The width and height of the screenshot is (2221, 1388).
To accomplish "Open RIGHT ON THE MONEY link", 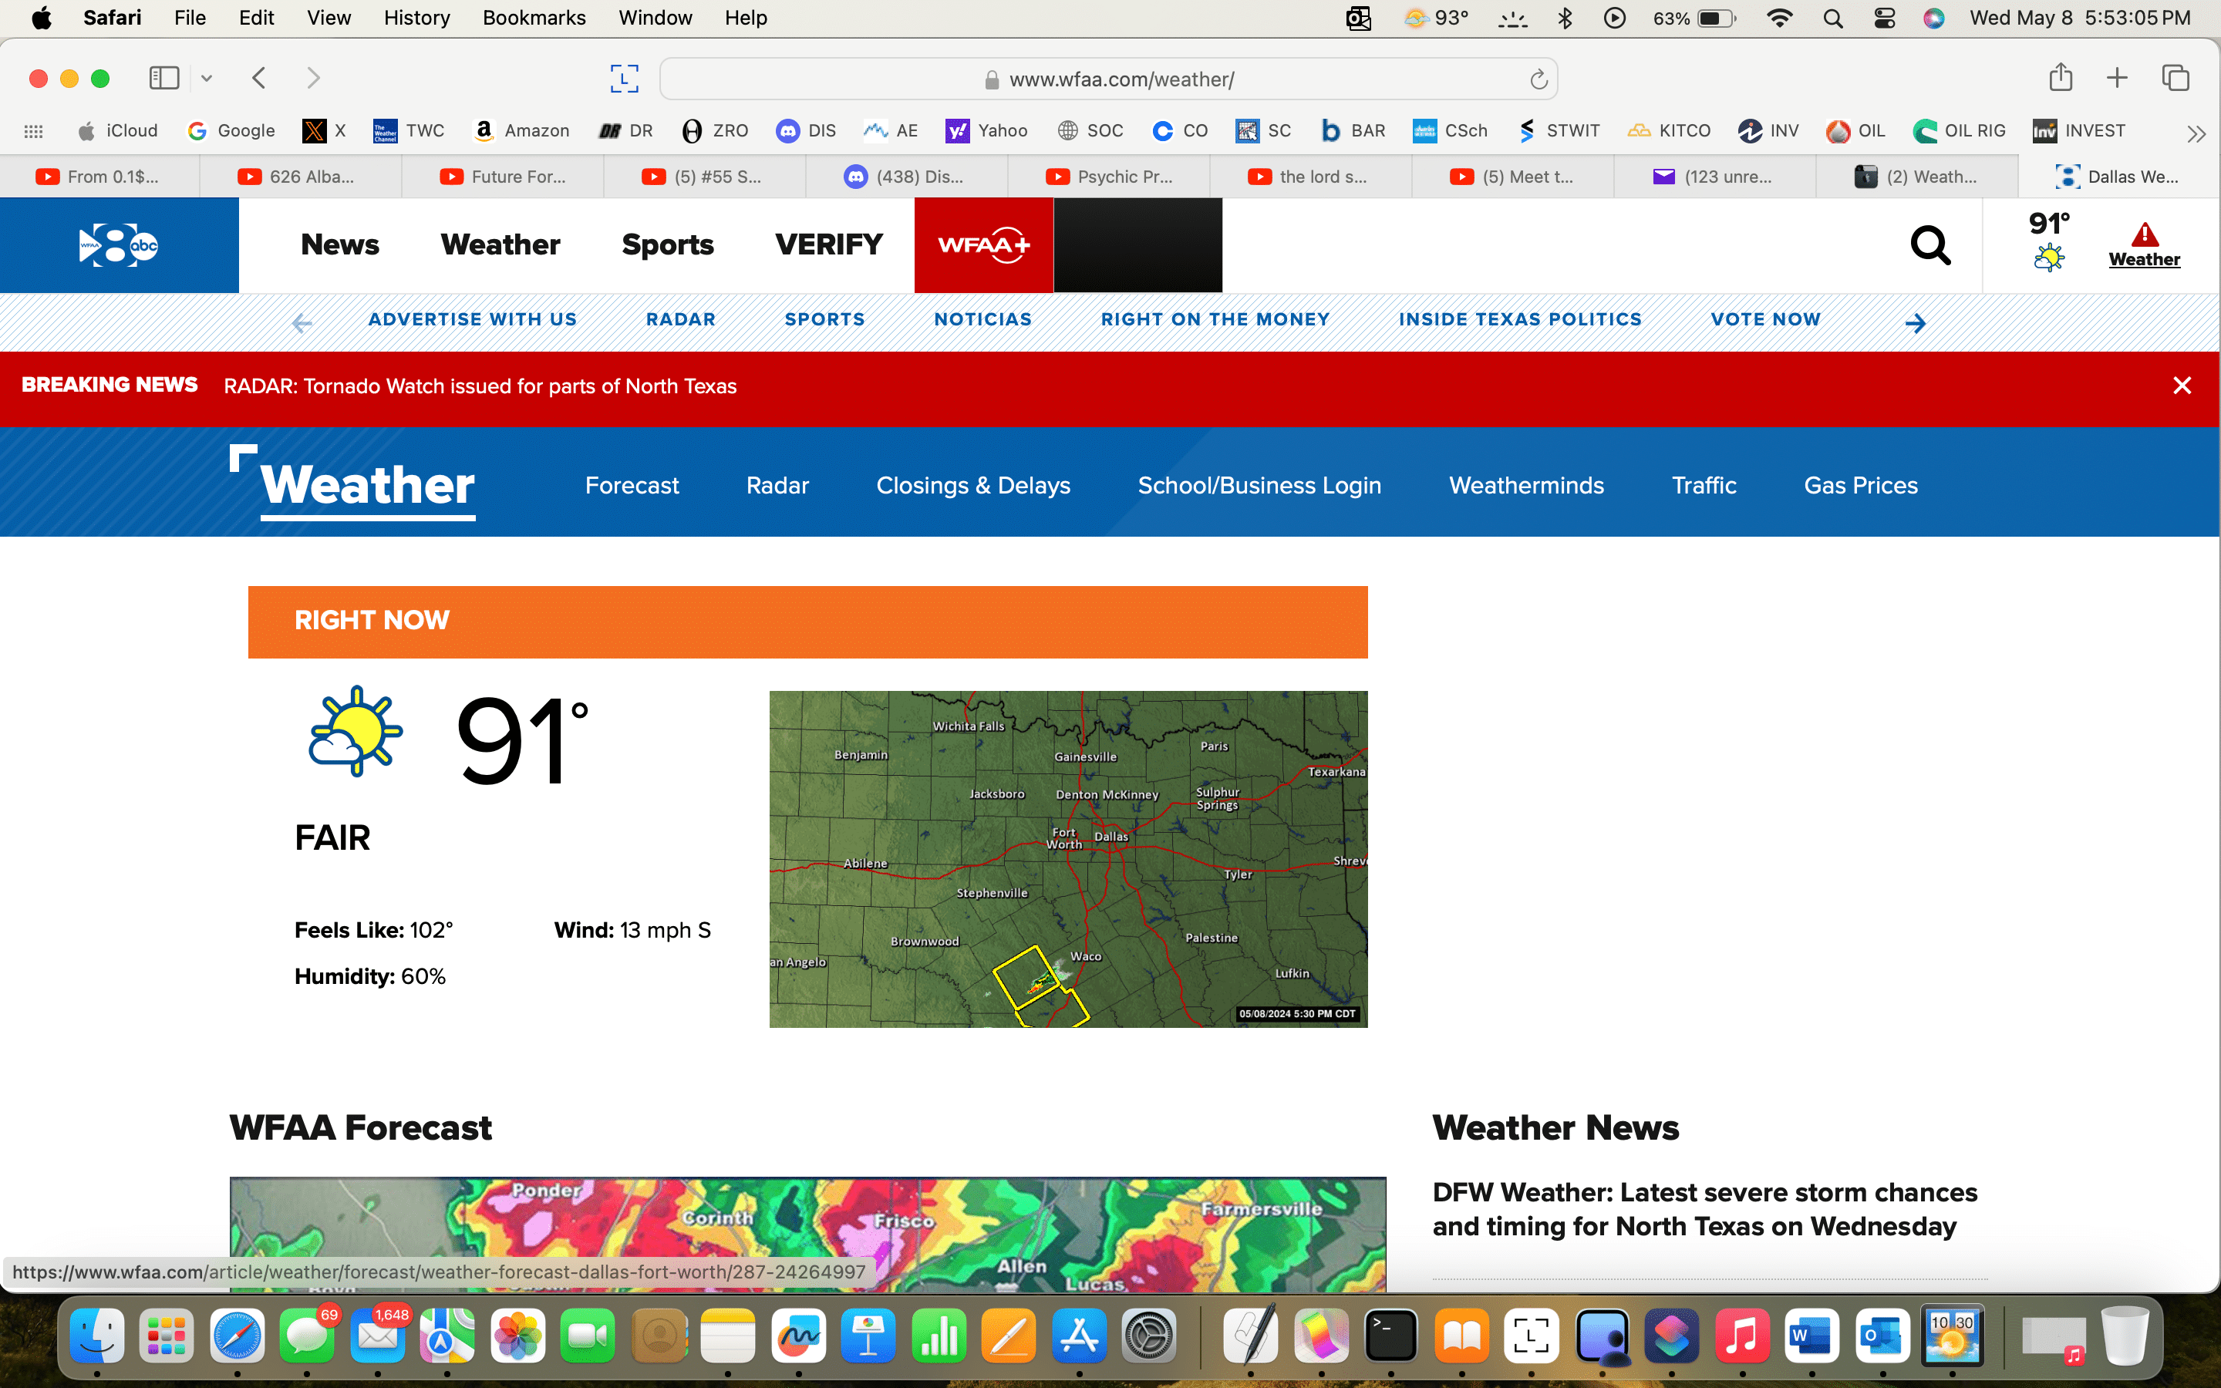I will [1215, 319].
